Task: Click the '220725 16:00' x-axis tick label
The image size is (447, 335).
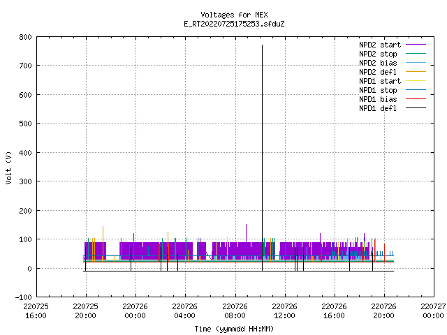Action: (36, 311)
